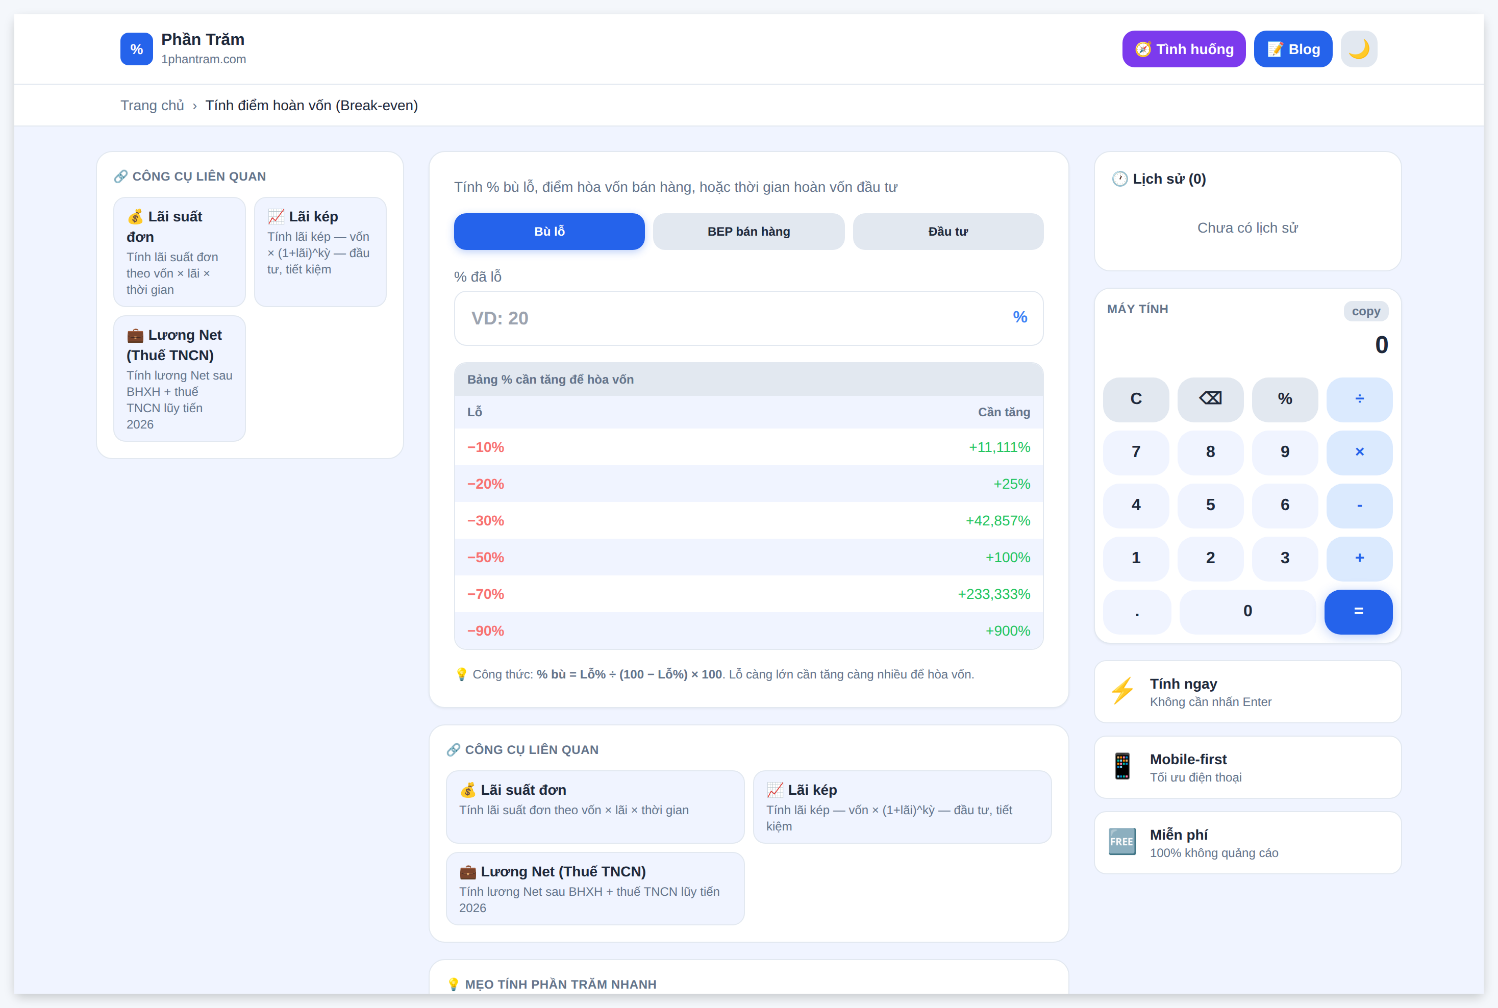1498x1008 pixels.
Task: Toggle dark mode with the moon icon
Action: click(1359, 49)
